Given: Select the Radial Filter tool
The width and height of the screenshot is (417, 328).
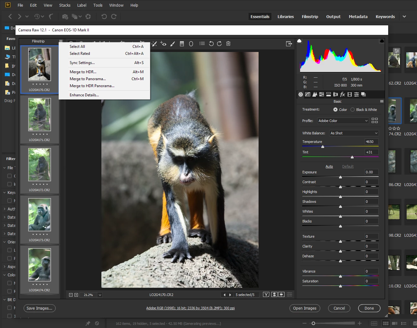Looking at the screenshot, I should point(191,44).
